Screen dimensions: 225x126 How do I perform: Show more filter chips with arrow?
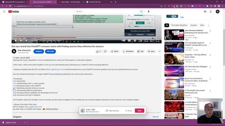[208, 26]
